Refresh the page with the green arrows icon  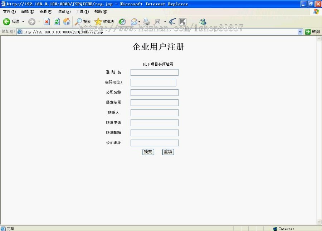[57, 21]
